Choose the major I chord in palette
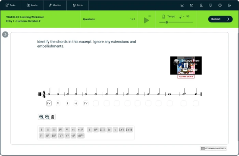The height and width of the screenshot is (156, 239). coord(41,130)
